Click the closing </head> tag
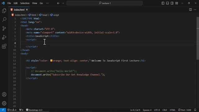Screen dimensions: 199x112 (x=25, y=50)
